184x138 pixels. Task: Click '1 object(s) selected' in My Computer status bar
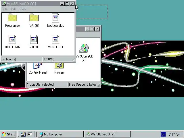click(40, 85)
